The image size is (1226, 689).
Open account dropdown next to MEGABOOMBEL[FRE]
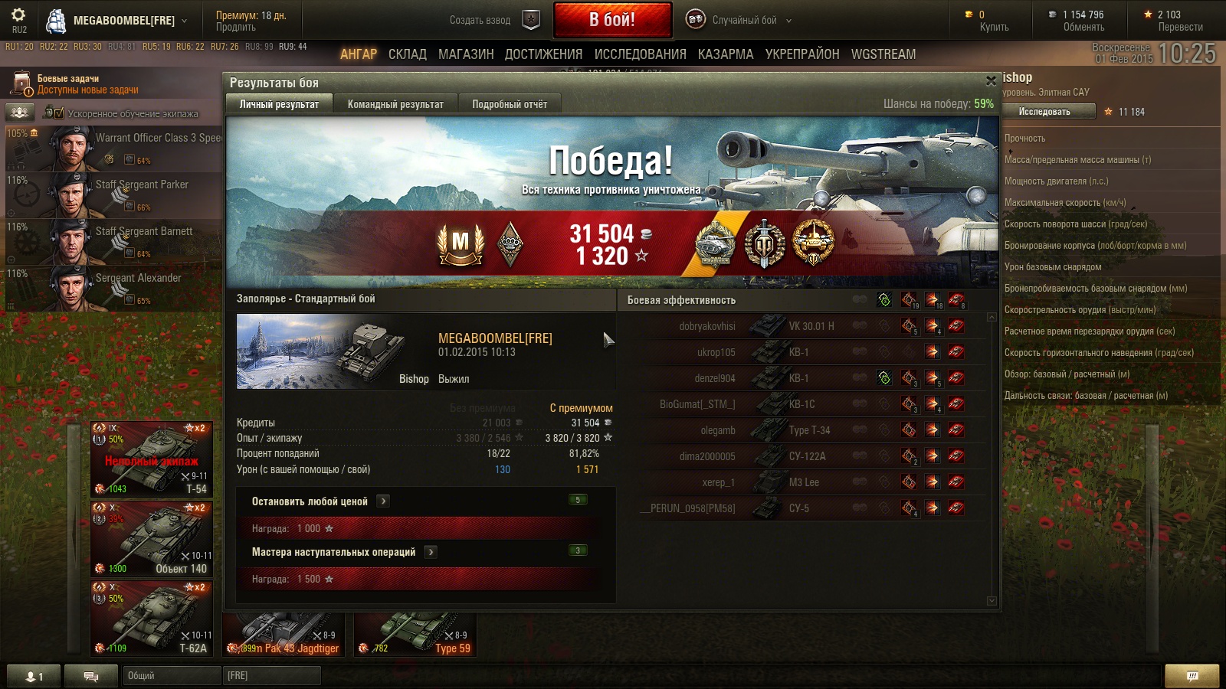coord(184,21)
